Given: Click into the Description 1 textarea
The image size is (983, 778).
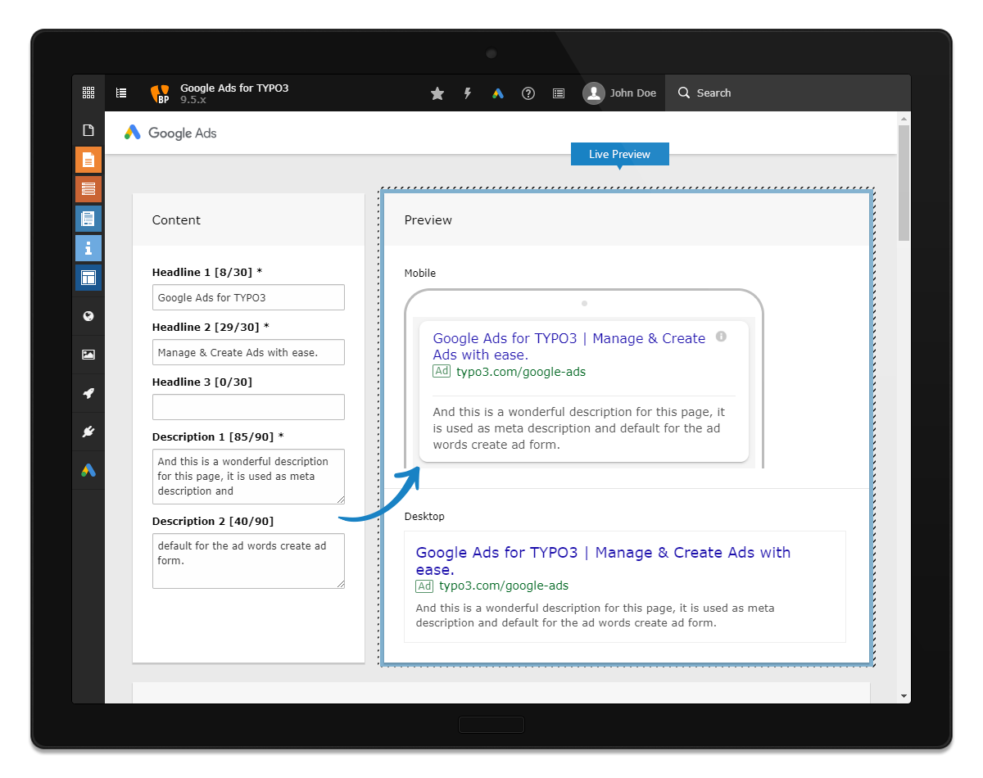Looking at the screenshot, I should [x=248, y=476].
